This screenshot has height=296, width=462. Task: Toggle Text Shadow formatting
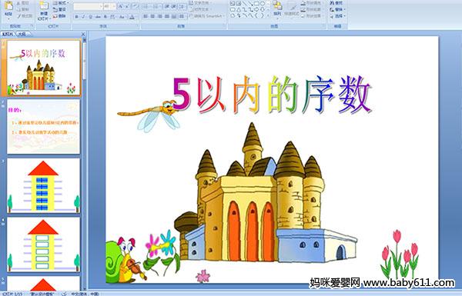point(105,17)
